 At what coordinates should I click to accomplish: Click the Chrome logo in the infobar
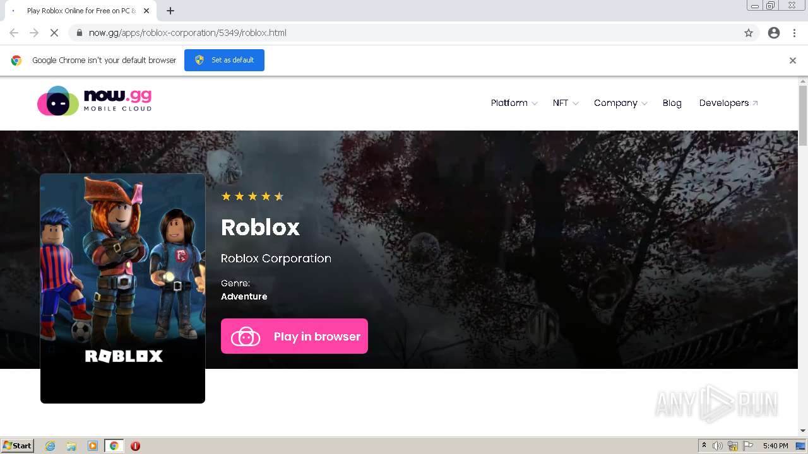coord(16,61)
